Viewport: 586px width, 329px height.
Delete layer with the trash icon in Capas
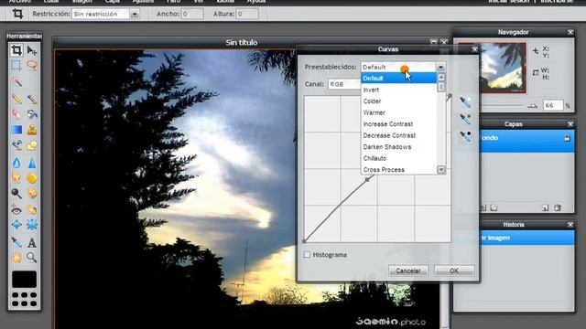[558, 207]
